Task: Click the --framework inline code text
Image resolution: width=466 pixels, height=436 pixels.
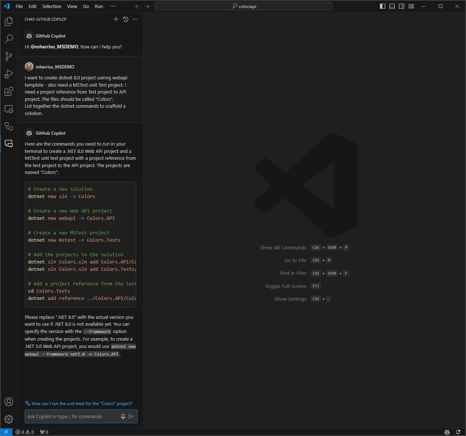Action: tap(97, 332)
